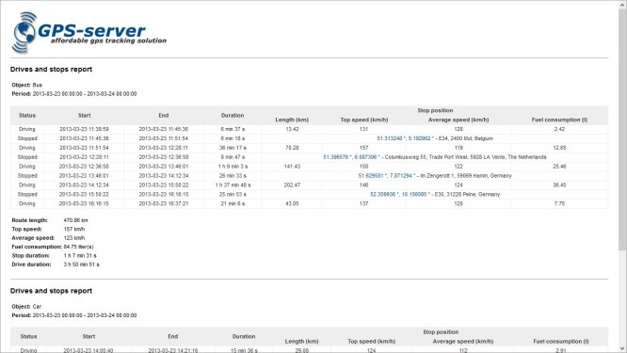627x353 pixels.
Task: Click the Fuel consumption summary 84.75 liter(s)
Action: [78, 247]
